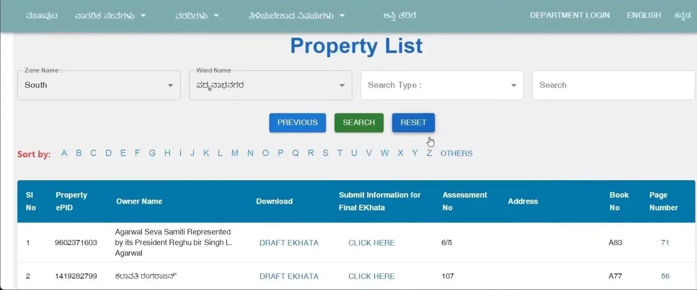The width and height of the screenshot is (697, 290).
Task: Open the Search Type dropdown
Action: (442, 85)
